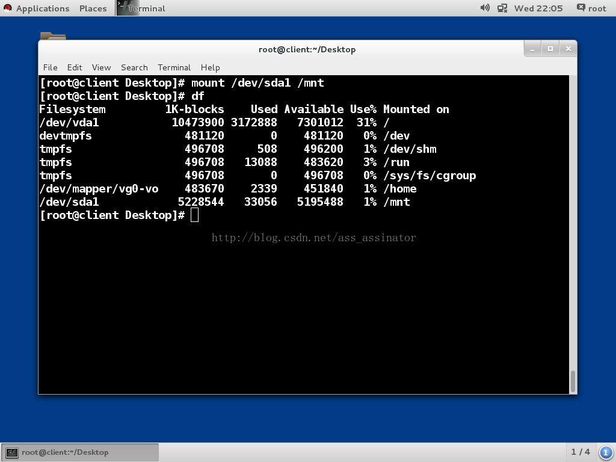This screenshot has width=616, height=462.
Task: Click the 'Mounted on' column header
Action: [x=416, y=109]
